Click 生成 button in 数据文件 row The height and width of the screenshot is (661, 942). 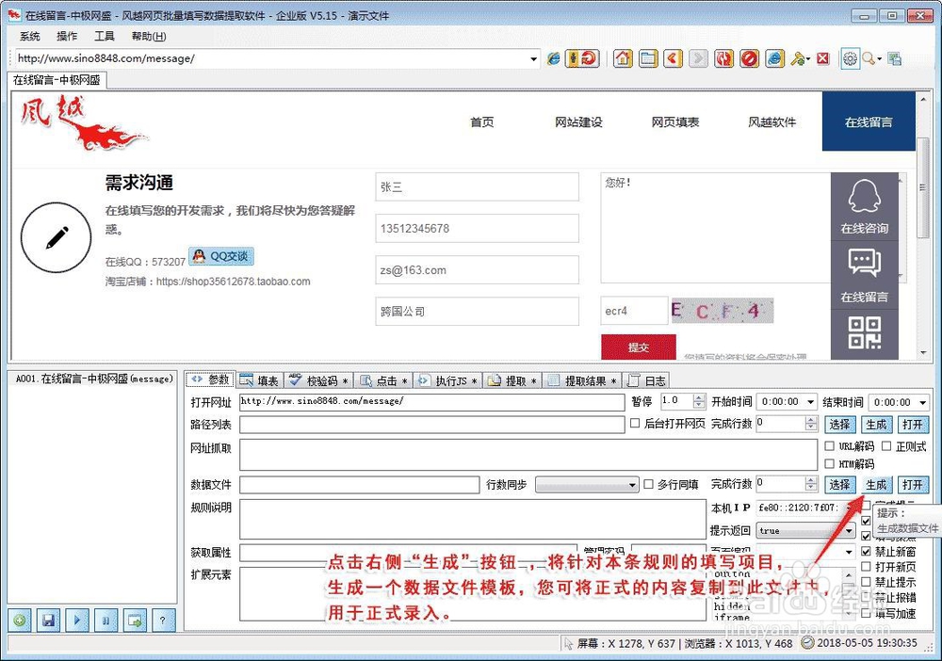click(876, 485)
